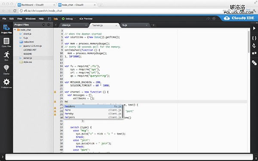Open the Project Files sidebar panel
The image size is (258, 161).
pos(6,29)
